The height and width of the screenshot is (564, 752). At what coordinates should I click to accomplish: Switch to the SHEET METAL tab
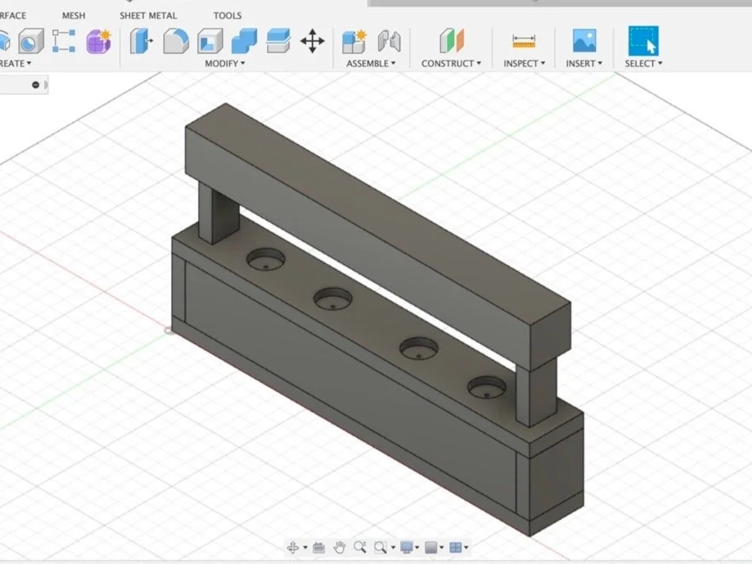pos(148,15)
